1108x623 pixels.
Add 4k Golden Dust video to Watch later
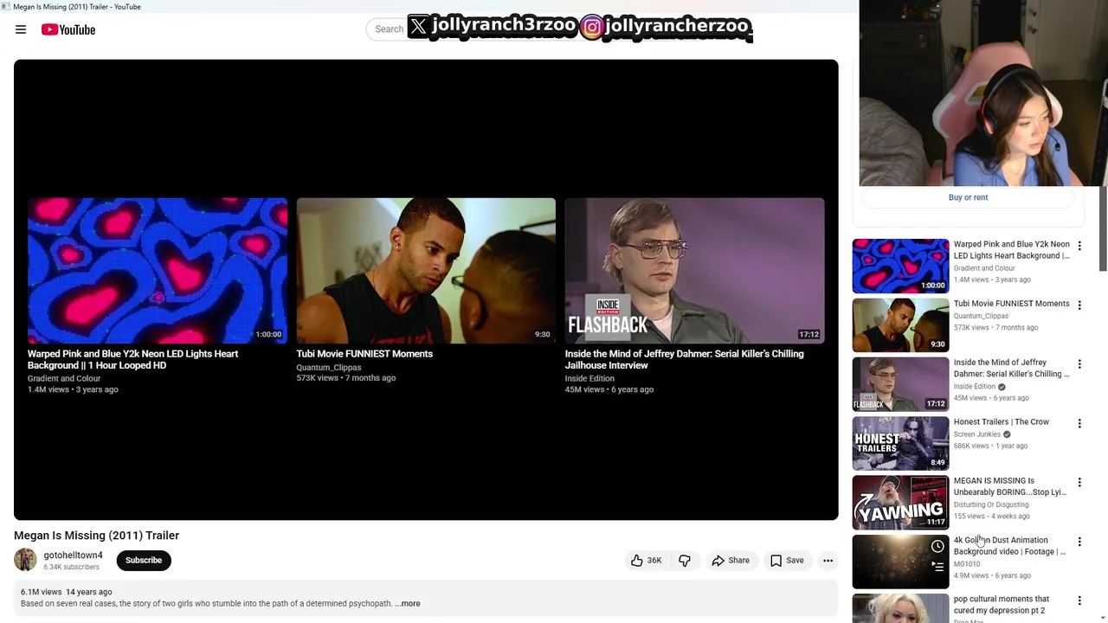click(x=937, y=547)
